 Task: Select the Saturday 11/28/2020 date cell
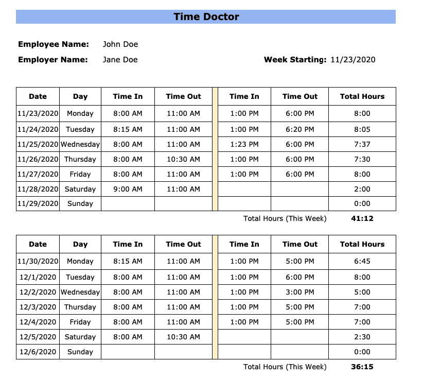[38, 189]
